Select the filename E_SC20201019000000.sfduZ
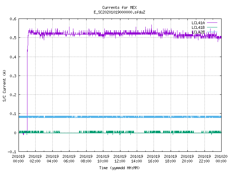The height and width of the screenshot is (171, 228). click(119, 12)
